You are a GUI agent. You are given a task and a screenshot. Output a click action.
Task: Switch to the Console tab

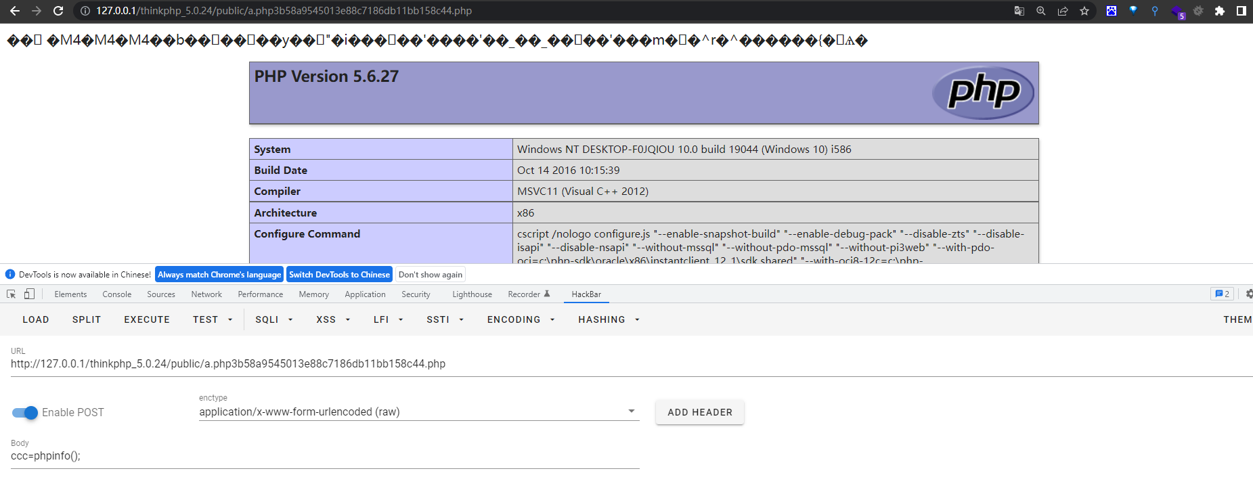(x=117, y=294)
